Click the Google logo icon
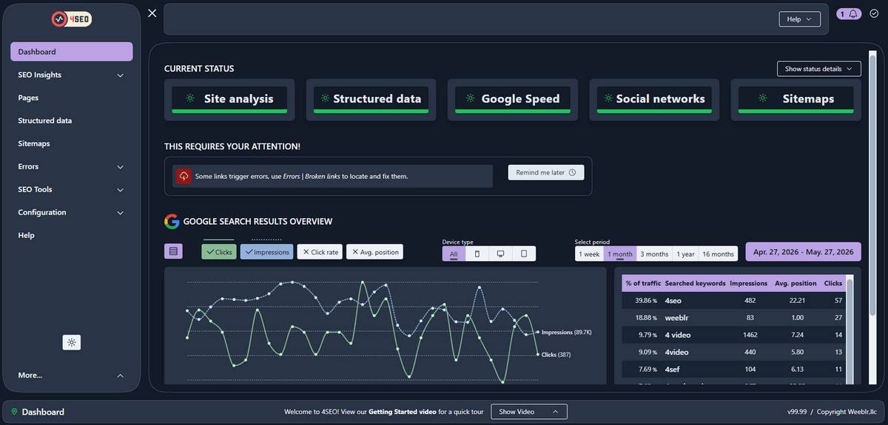The height and width of the screenshot is (425, 888). pyautogui.click(x=172, y=221)
